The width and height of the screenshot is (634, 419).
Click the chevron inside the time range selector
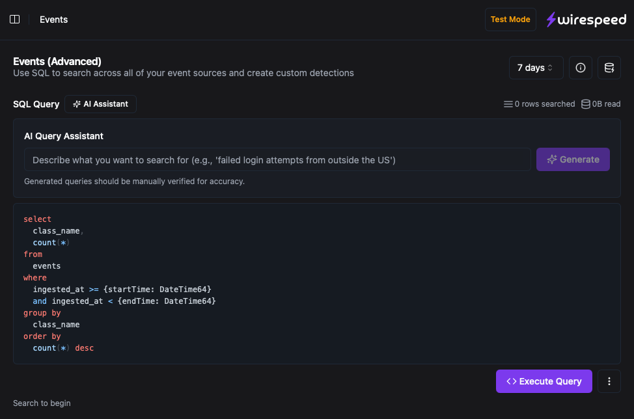coord(551,67)
